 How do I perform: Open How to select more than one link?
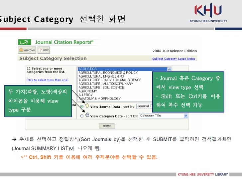click(x=48, y=80)
